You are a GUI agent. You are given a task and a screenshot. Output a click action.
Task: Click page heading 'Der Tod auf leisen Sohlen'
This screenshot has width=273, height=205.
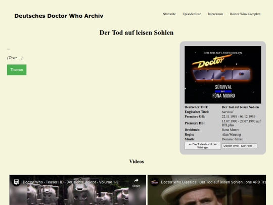pos(136,32)
